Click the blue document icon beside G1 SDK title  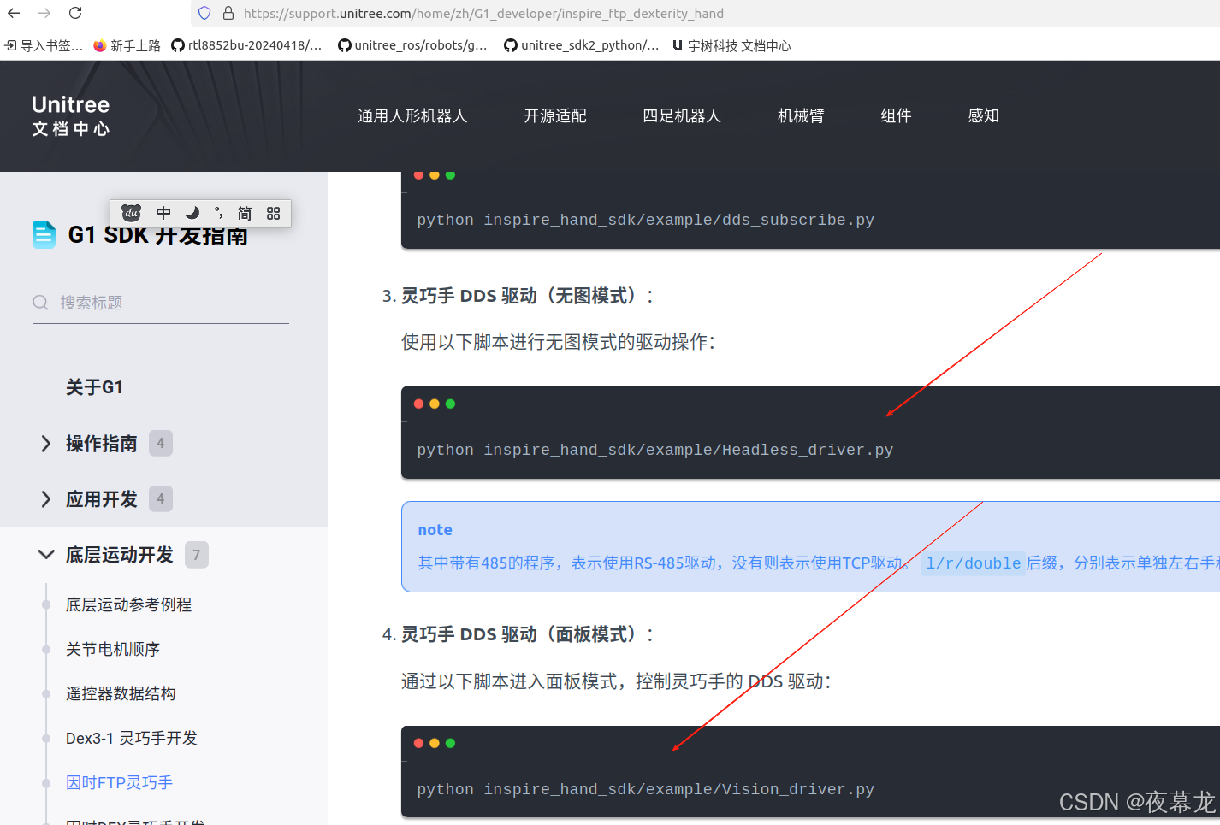click(43, 233)
